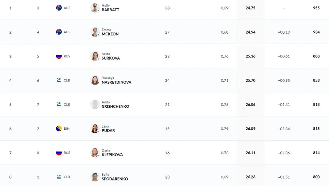The image size is (329, 186).
Task: Open Lana Pudar's athlete photo
Action: click(x=95, y=129)
